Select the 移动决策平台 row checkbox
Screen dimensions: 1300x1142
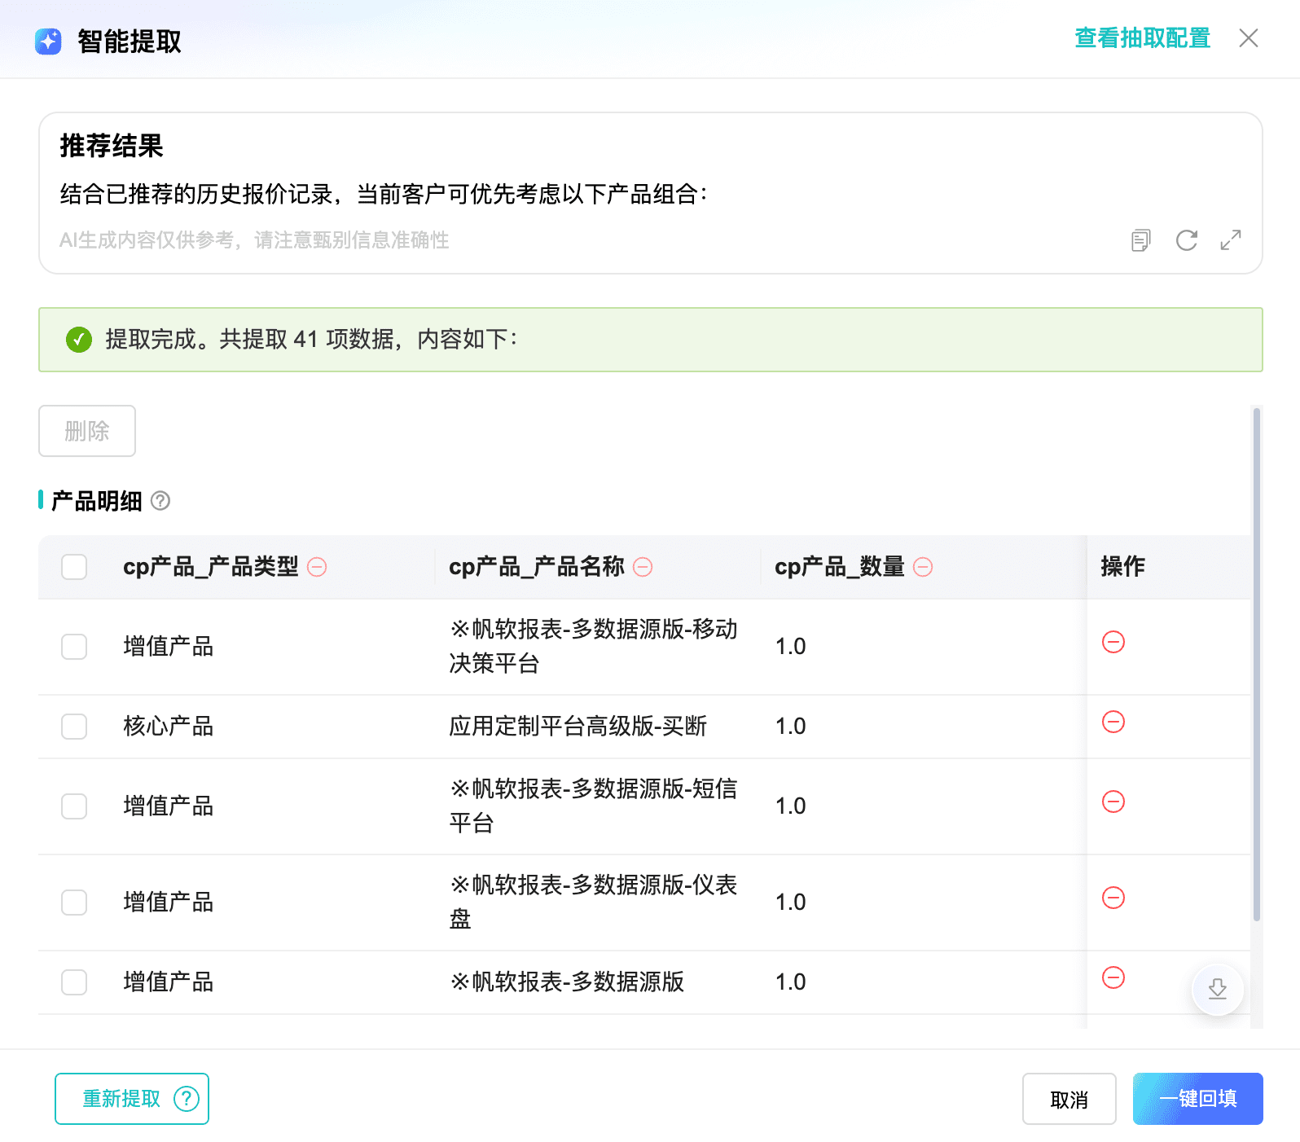pyautogui.click(x=74, y=647)
